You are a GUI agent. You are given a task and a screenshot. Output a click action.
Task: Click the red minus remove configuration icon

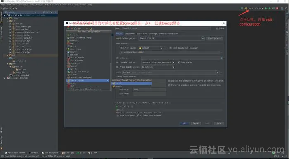pyautogui.click(x=72, y=28)
